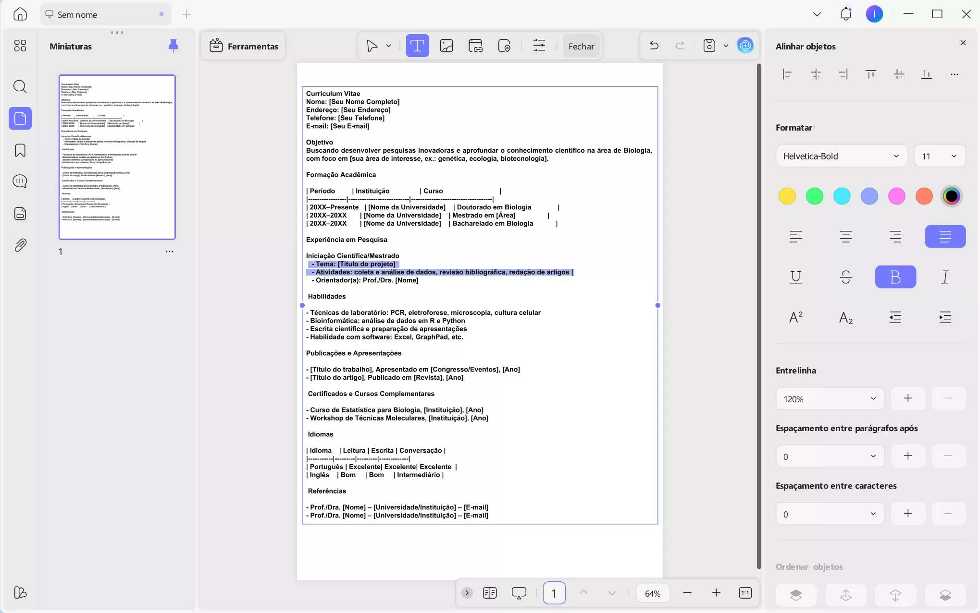Image resolution: width=980 pixels, height=613 pixels.
Task: Open the Helvetica-Bold font dropdown
Action: point(841,156)
